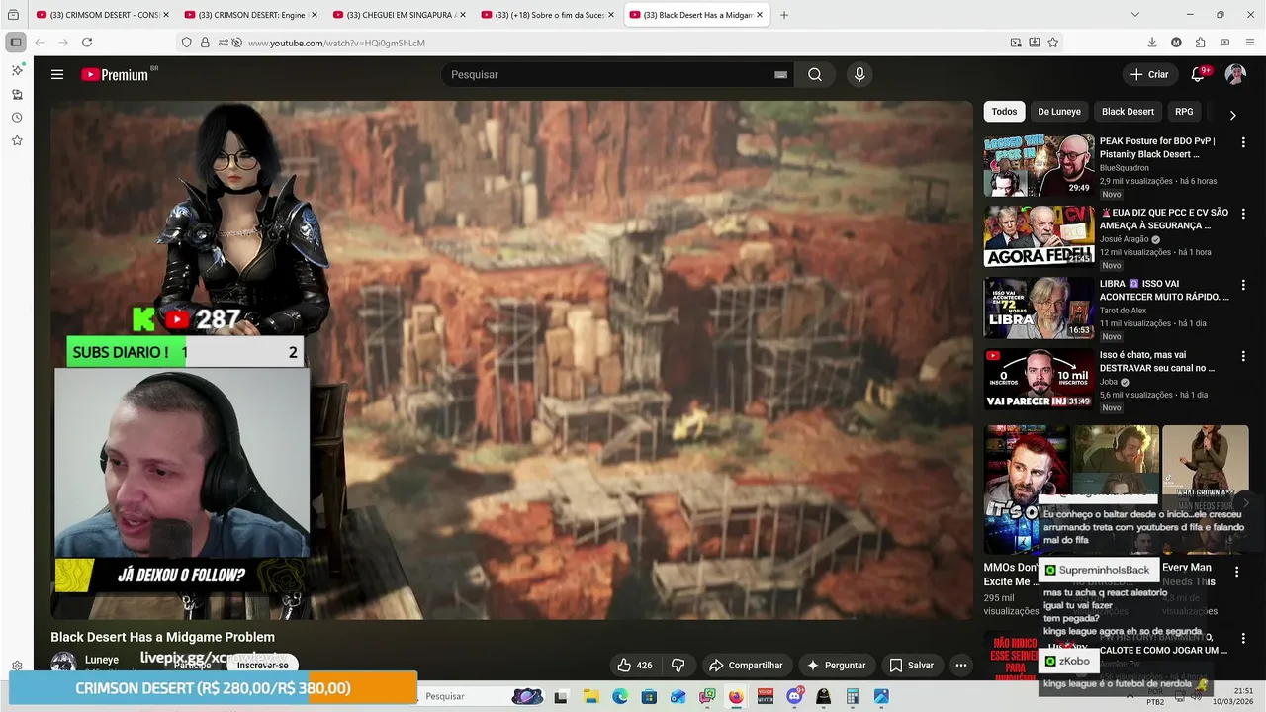The image size is (1266, 712).
Task: Open the YouTube hamburger guide menu
Action: [x=57, y=74]
